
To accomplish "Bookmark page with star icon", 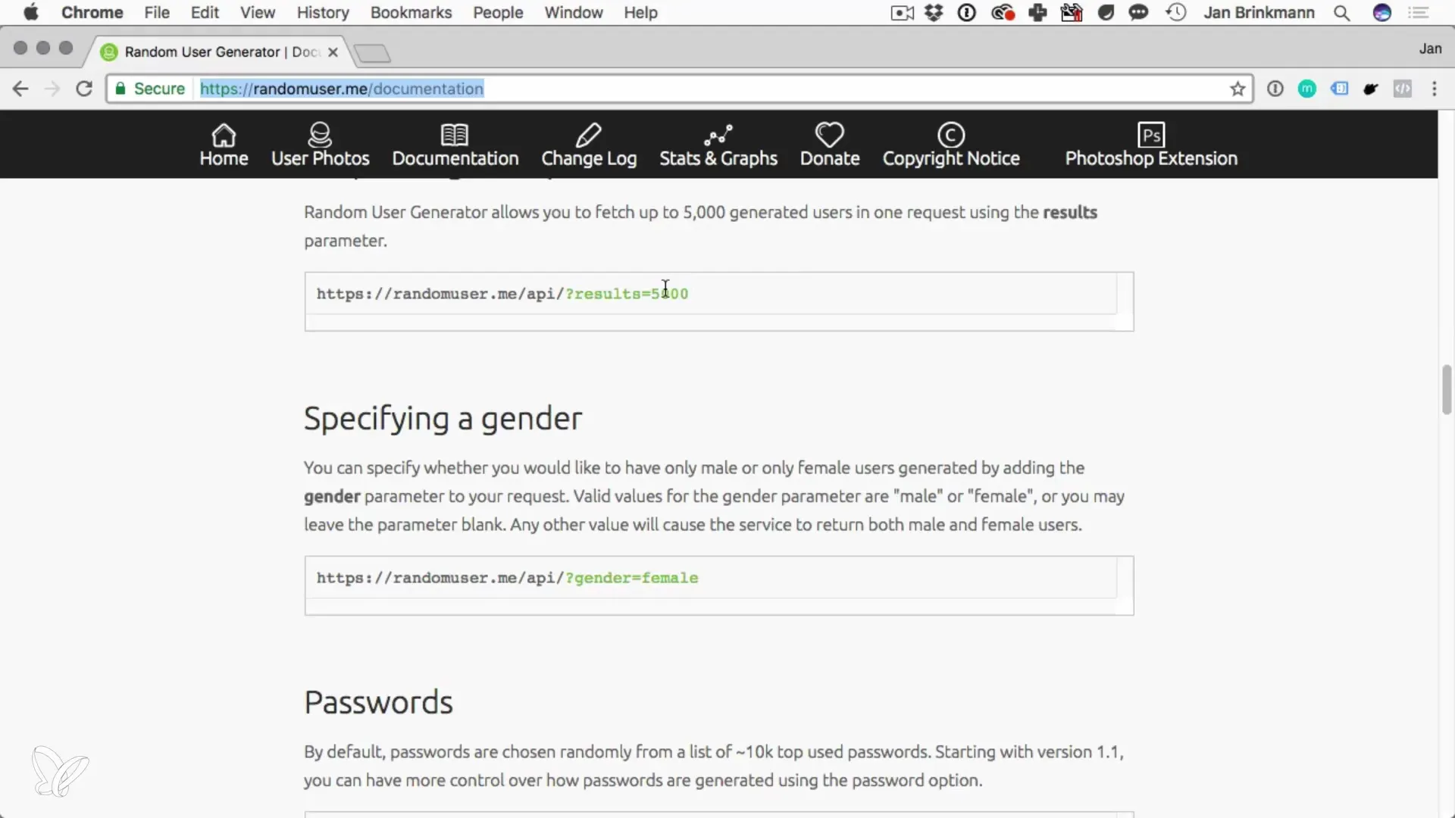I will coord(1238,89).
